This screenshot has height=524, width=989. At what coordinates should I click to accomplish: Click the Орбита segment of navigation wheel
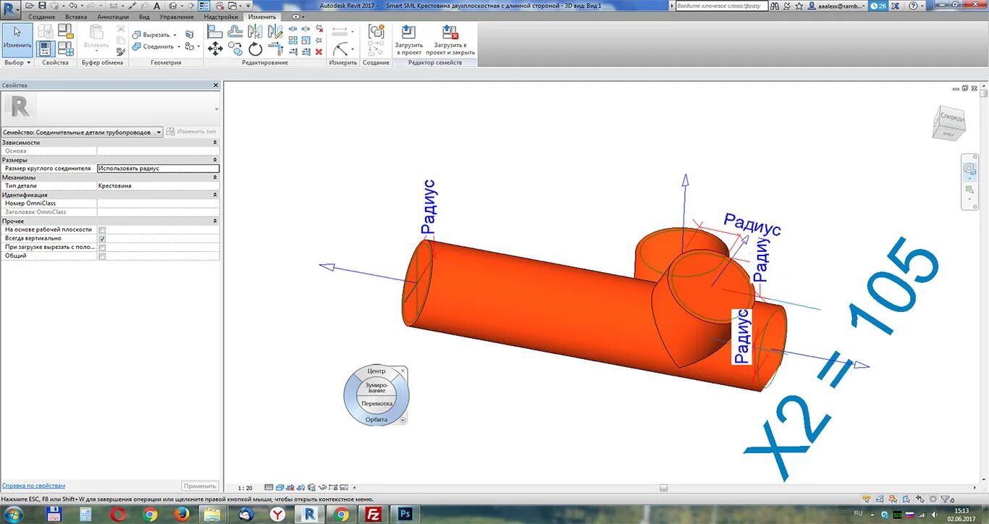(x=376, y=419)
